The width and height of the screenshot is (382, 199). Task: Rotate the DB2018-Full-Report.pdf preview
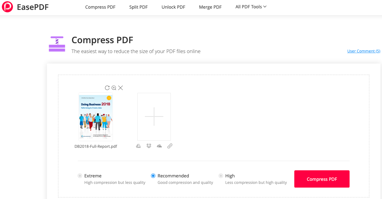pyautogui.click(x=107, y=88)
